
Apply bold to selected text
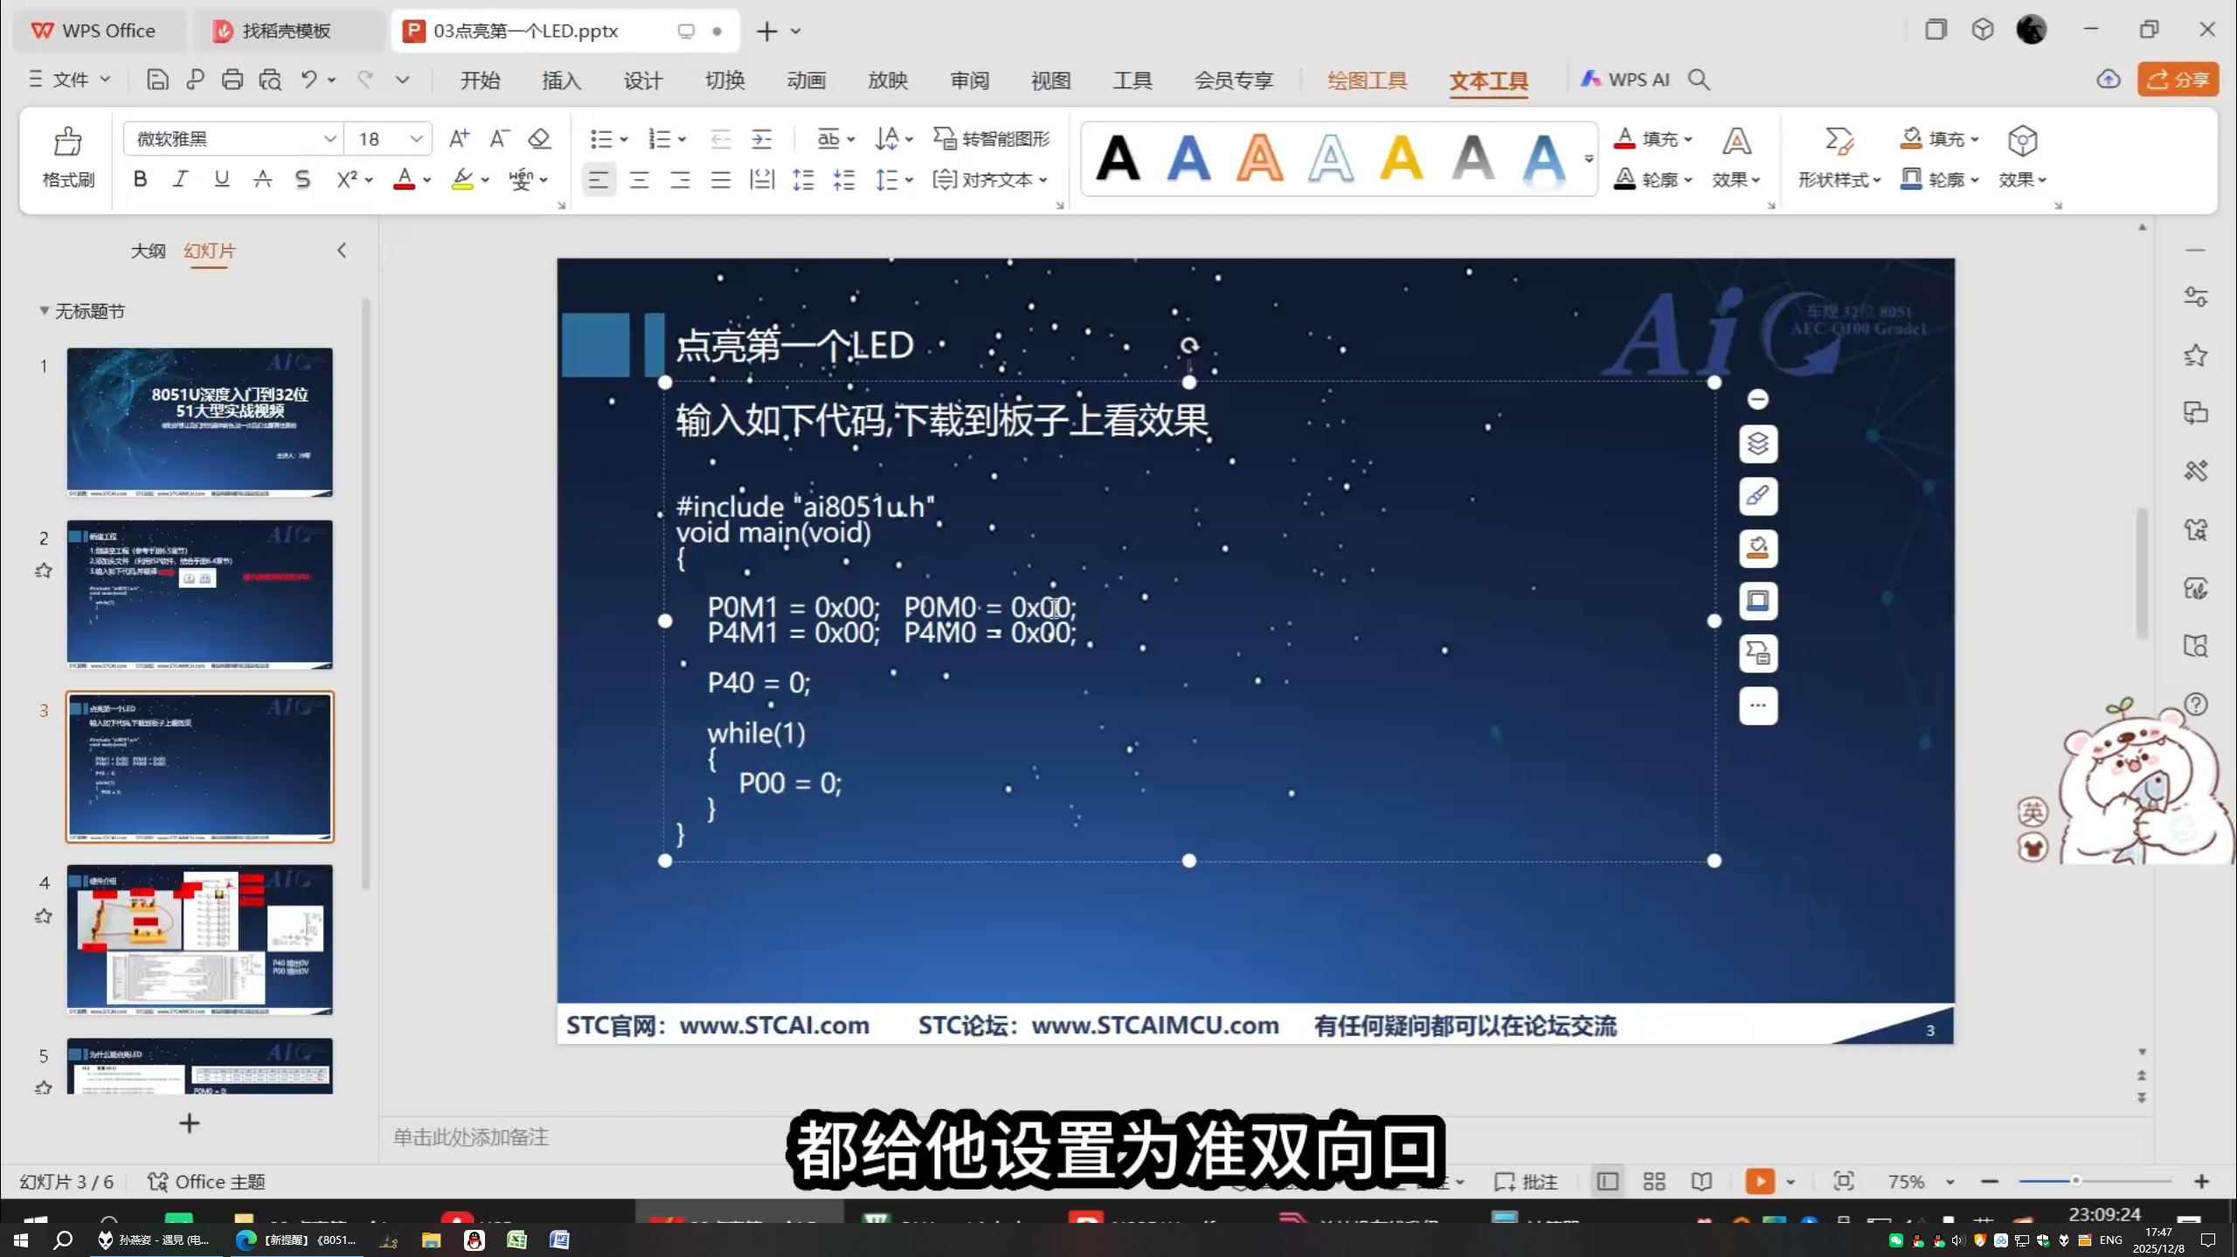point(139,178)
